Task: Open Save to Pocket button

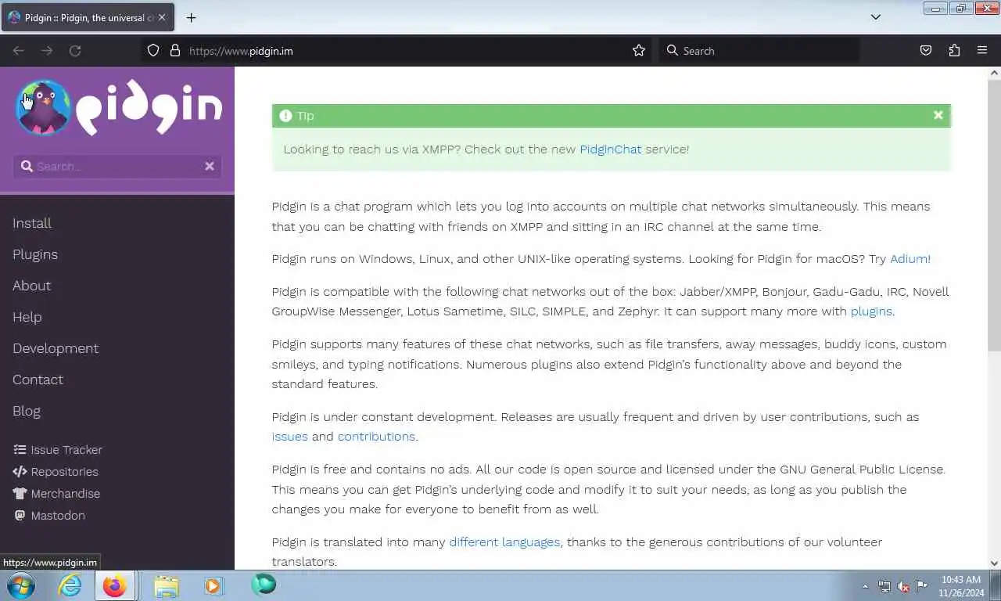Action: [926, 50]
